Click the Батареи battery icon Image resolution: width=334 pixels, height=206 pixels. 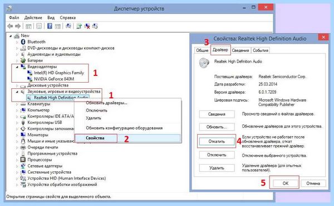pos(23,60)
